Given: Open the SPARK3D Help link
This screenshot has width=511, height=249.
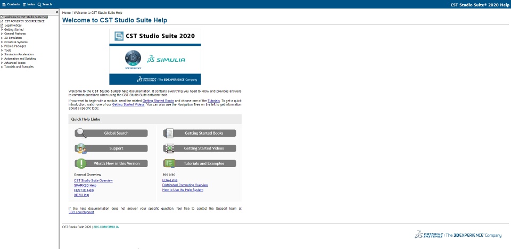Looking at the screenshot, I should (x=85, y=186).
